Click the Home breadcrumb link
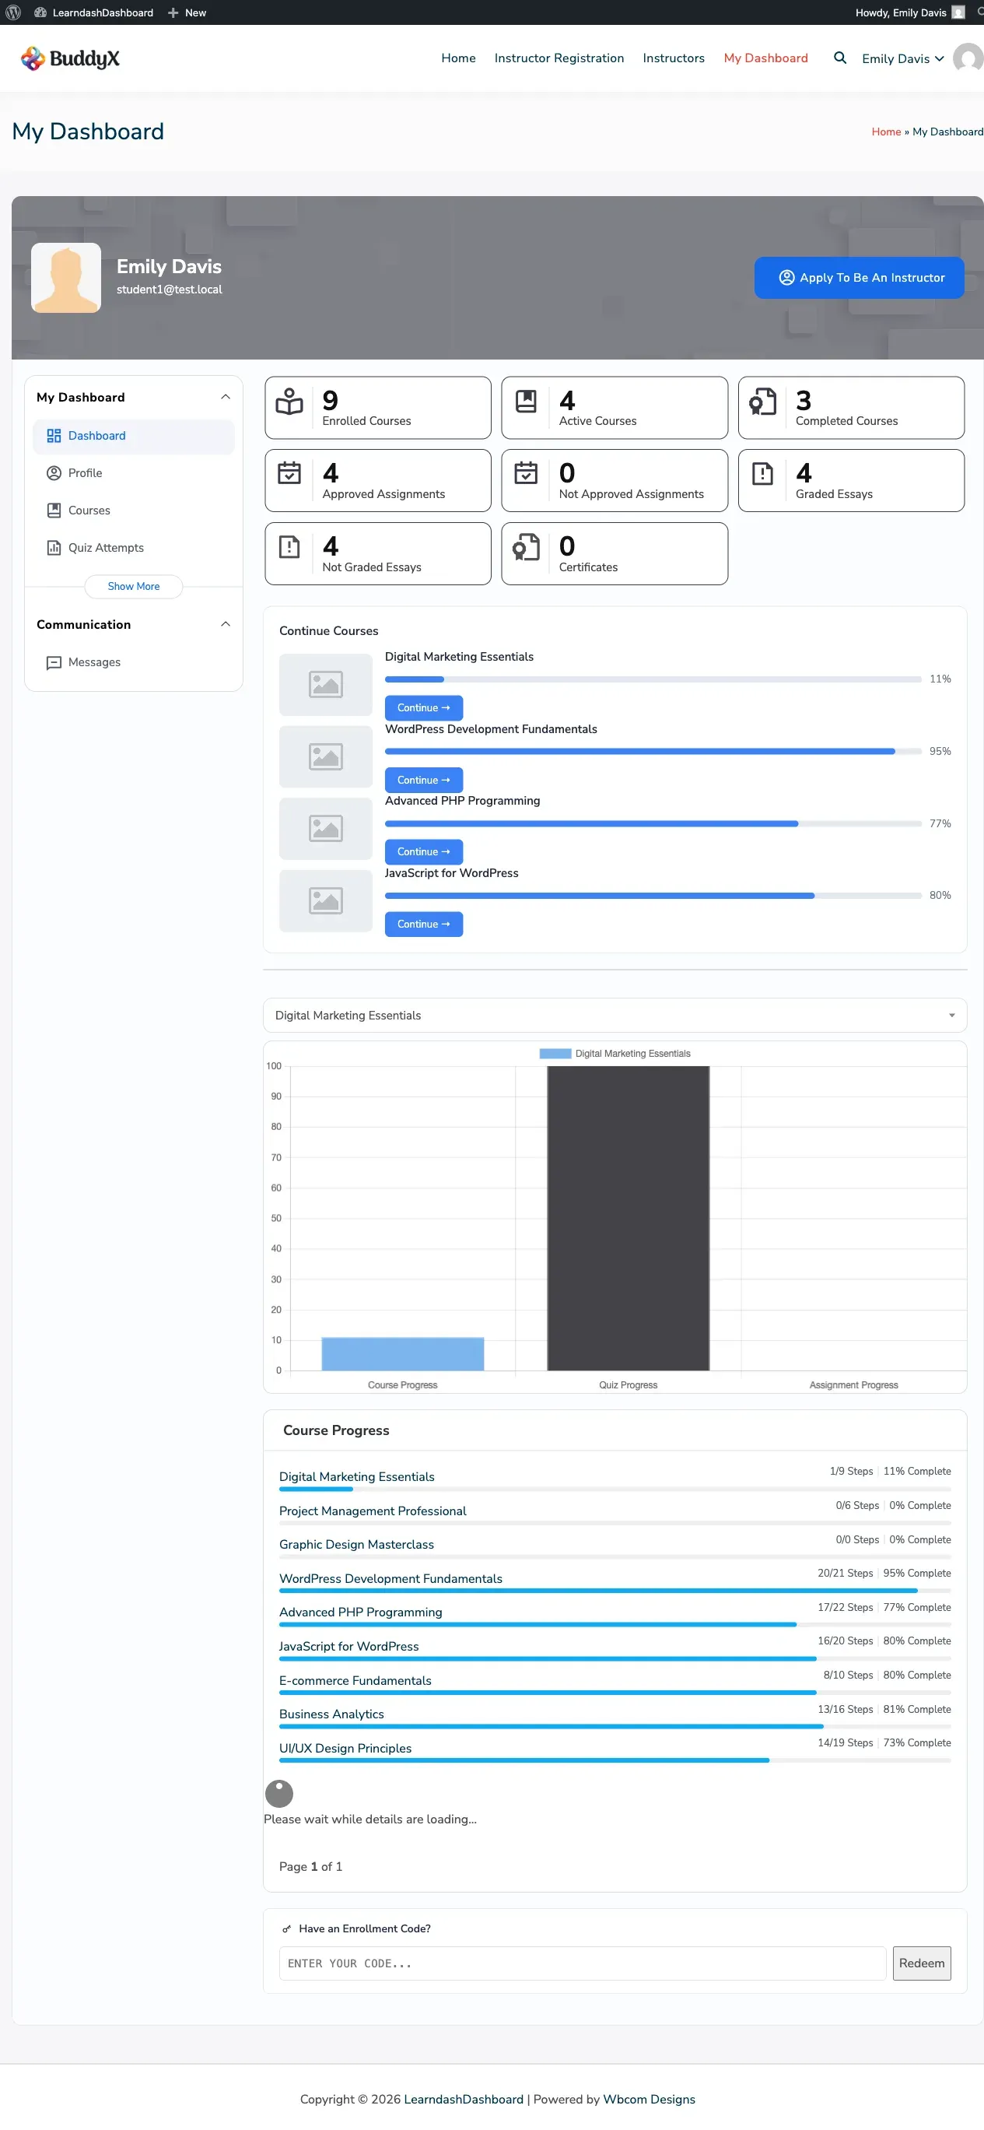984x2130 pixels. (886, 132)
